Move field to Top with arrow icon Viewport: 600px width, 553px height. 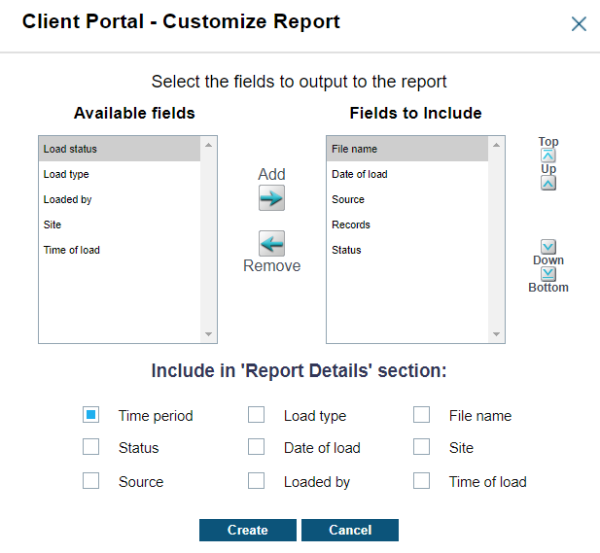coord(548,155)
